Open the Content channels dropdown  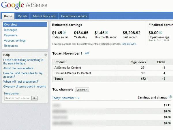pyautogui.click(x=82, y=90)
